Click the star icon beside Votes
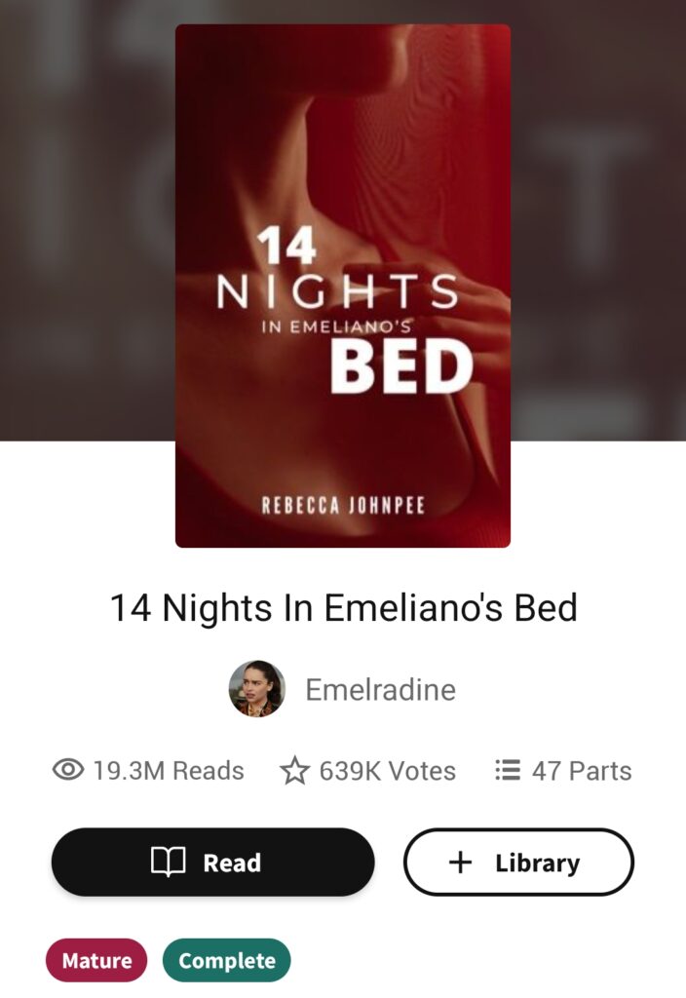 tap(294, 770)
